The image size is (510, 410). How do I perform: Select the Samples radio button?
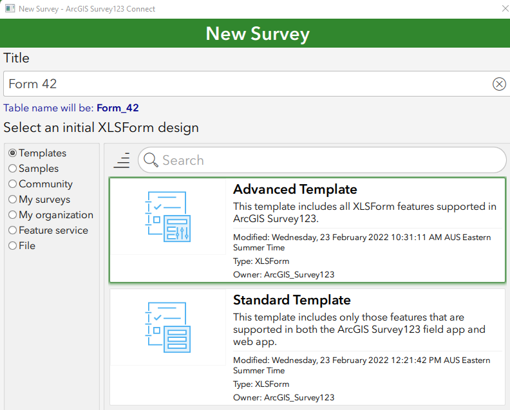[x=13, y=169]
